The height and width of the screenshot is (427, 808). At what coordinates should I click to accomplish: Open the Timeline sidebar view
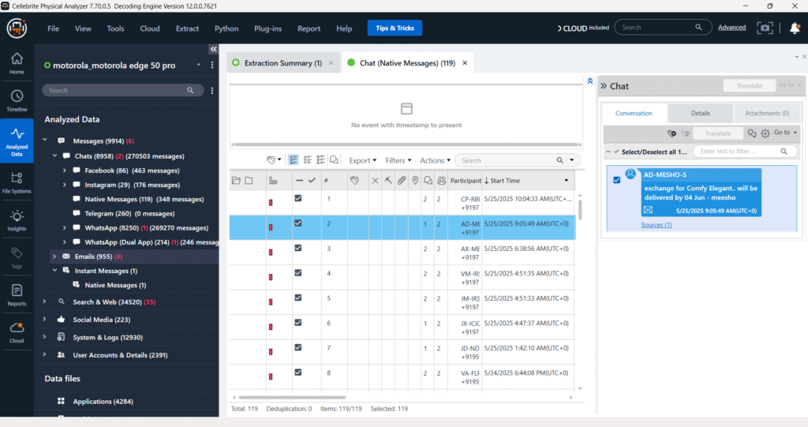[x=17, y=100]
